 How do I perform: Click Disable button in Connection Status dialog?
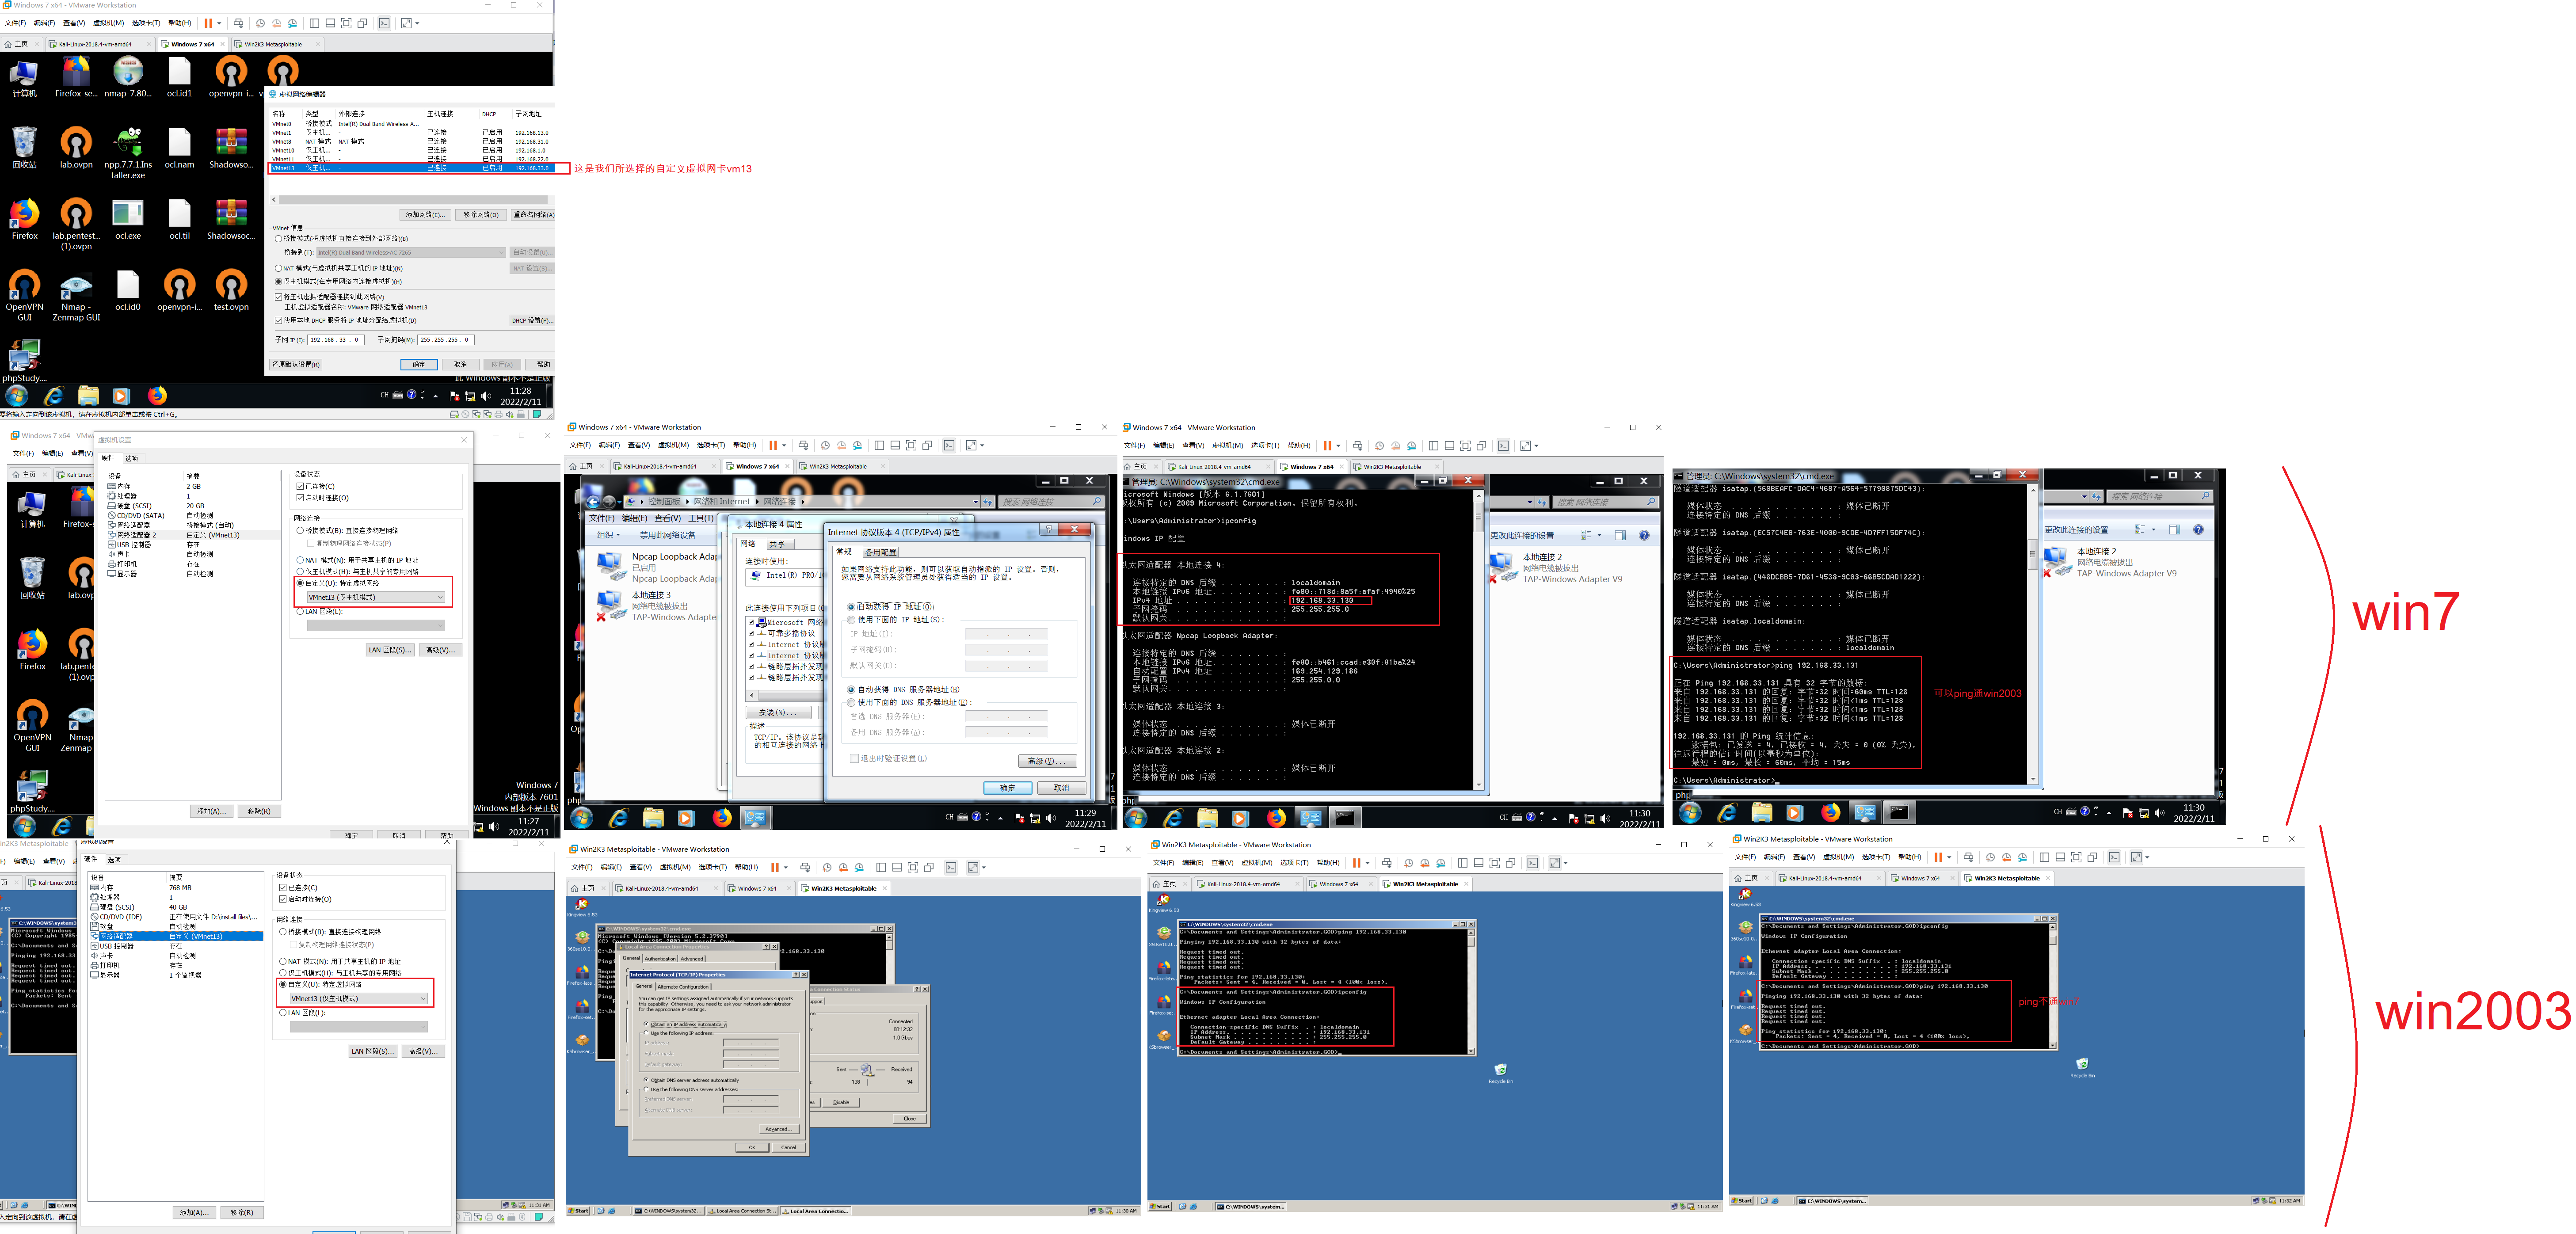pyautogui.click(x=841, y=1102)
